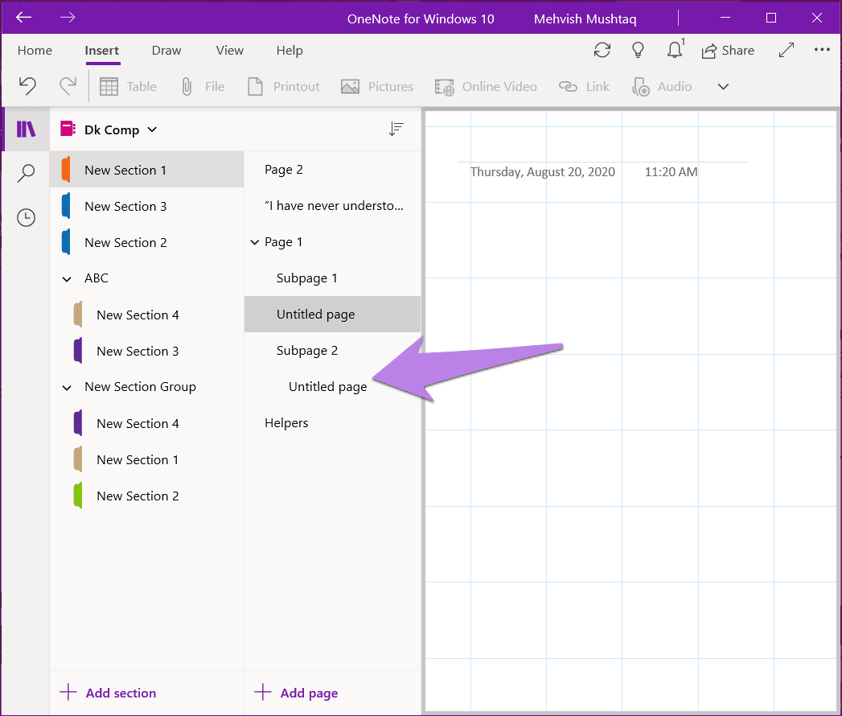842x716 pixels.
Task: Open the notifications bell icon
Action: (675, 49)
